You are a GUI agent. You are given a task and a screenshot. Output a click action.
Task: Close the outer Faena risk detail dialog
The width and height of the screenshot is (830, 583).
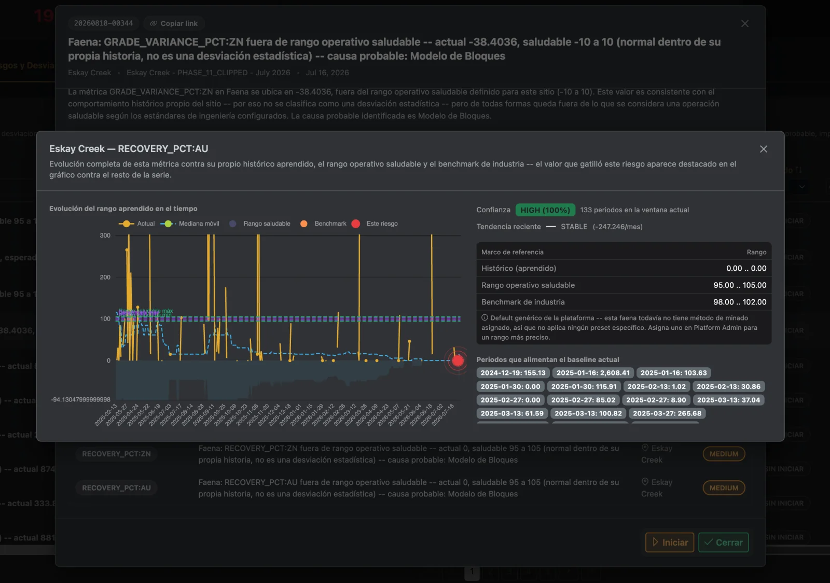pyautogui.click(x=745, y=23)
